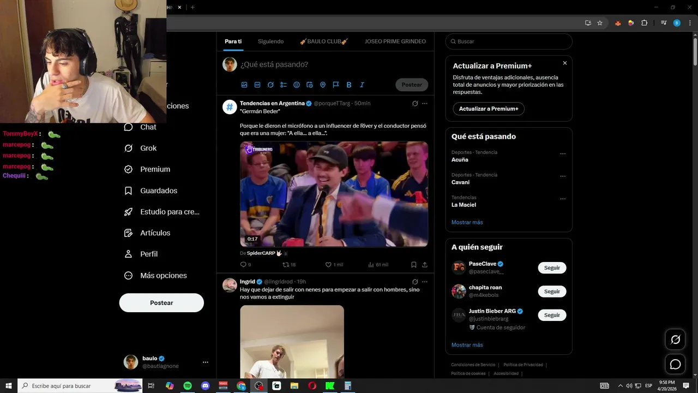The width and height of the screenshot is (698, 393).
Task: Open more options for the Cavani trend
Action: pyautogui.click(x=563, y=176)
